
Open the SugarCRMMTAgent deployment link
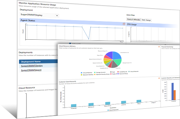click(x=31, y=70)
